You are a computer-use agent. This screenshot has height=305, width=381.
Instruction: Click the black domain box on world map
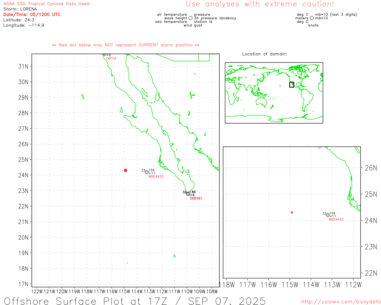tap(292, 85)
